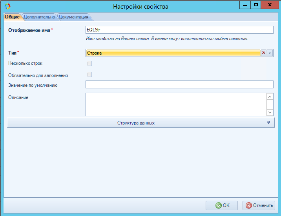Click the application logo icon in title bar
The height and width of the screenshot is (216, 281).
[x=7, y=6]
